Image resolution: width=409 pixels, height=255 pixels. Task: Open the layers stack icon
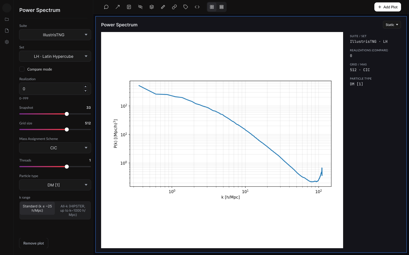coord(152,7)
